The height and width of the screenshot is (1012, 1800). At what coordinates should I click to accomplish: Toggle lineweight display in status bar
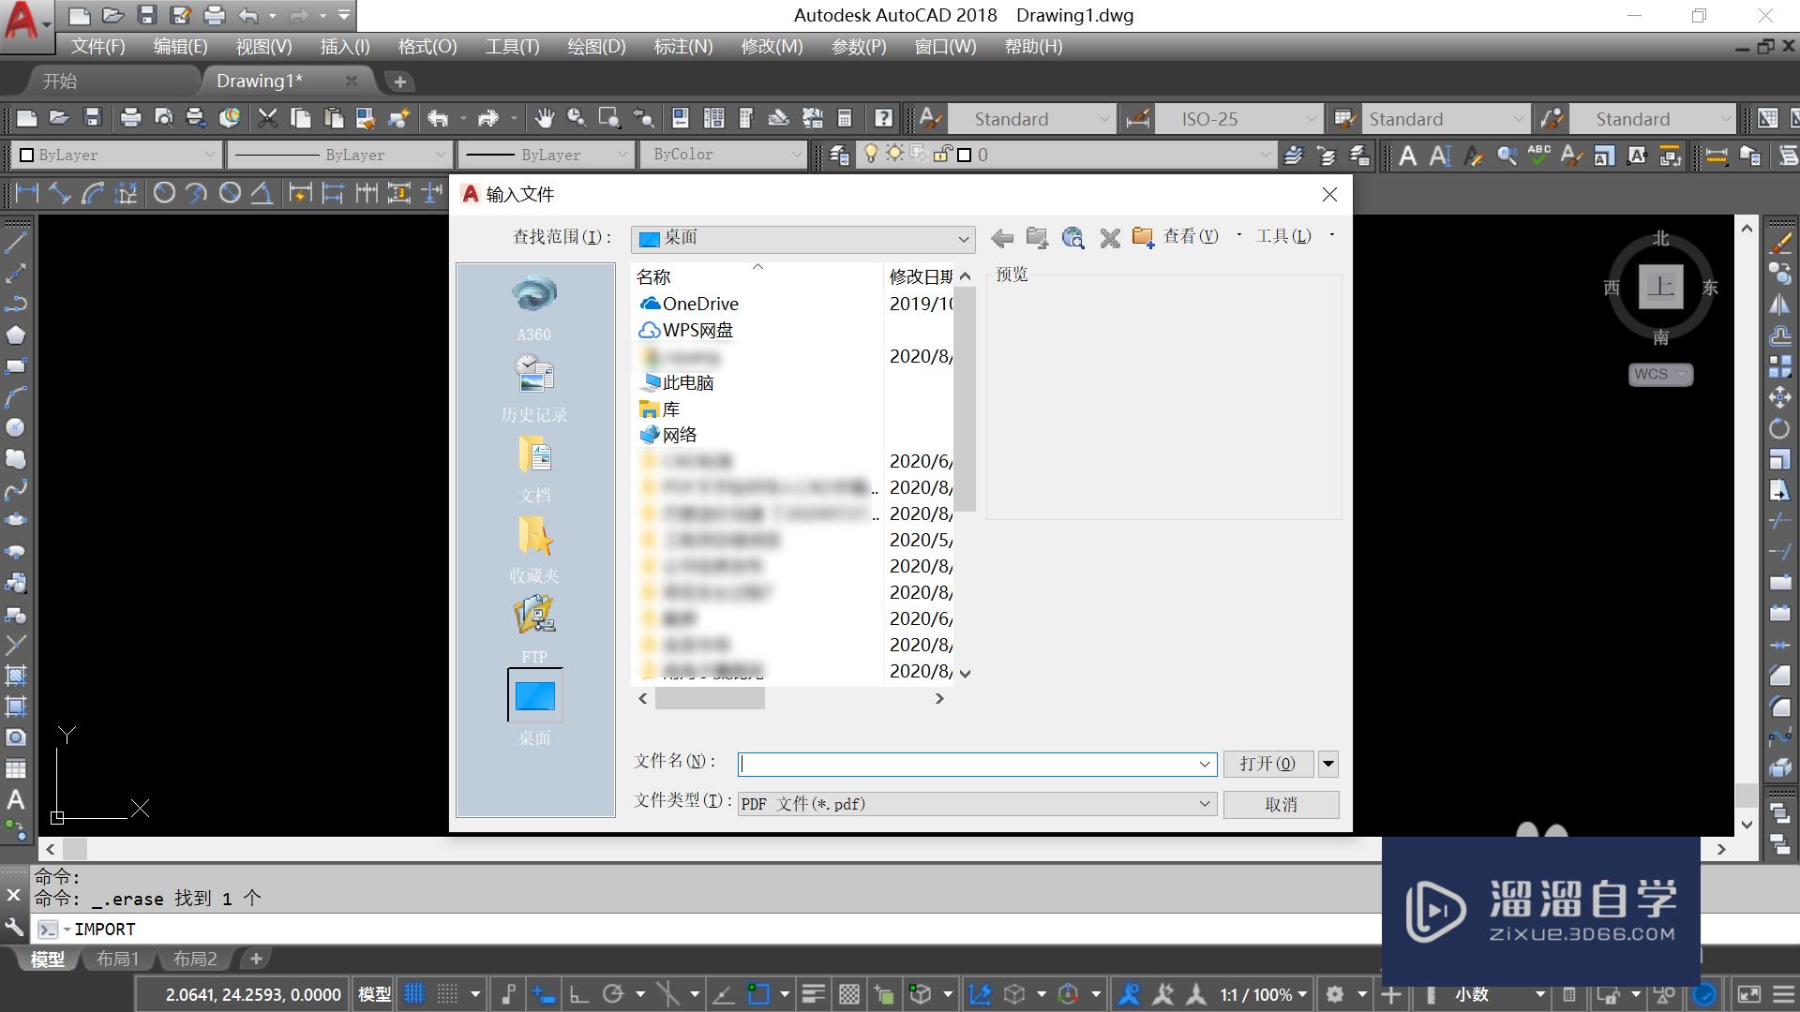(813, 994)
